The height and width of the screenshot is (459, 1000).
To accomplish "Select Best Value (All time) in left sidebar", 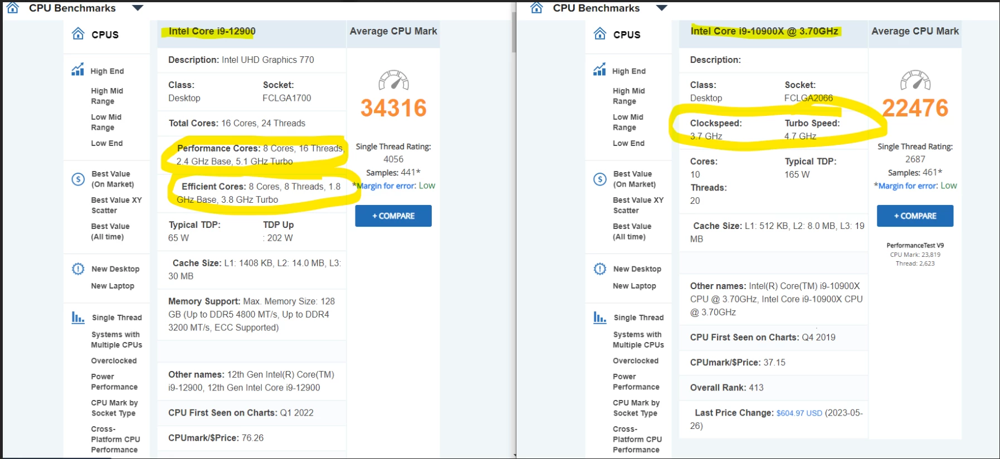I will coord(110,231).
